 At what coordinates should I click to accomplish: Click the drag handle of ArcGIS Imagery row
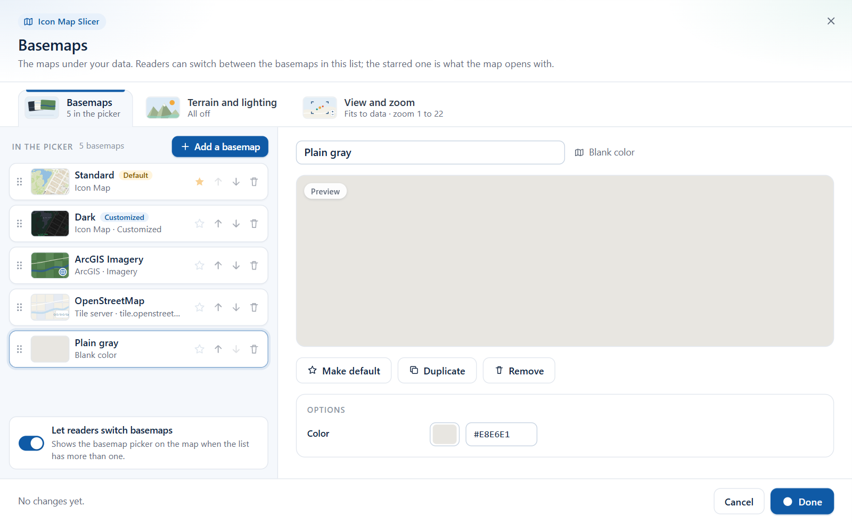pyautogui.click(x=20, y=265)
